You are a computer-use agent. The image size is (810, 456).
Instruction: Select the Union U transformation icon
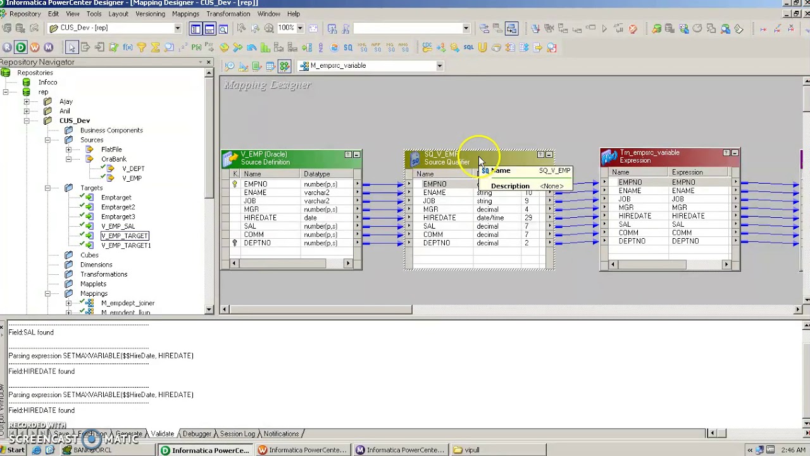[x=482, y=47]
